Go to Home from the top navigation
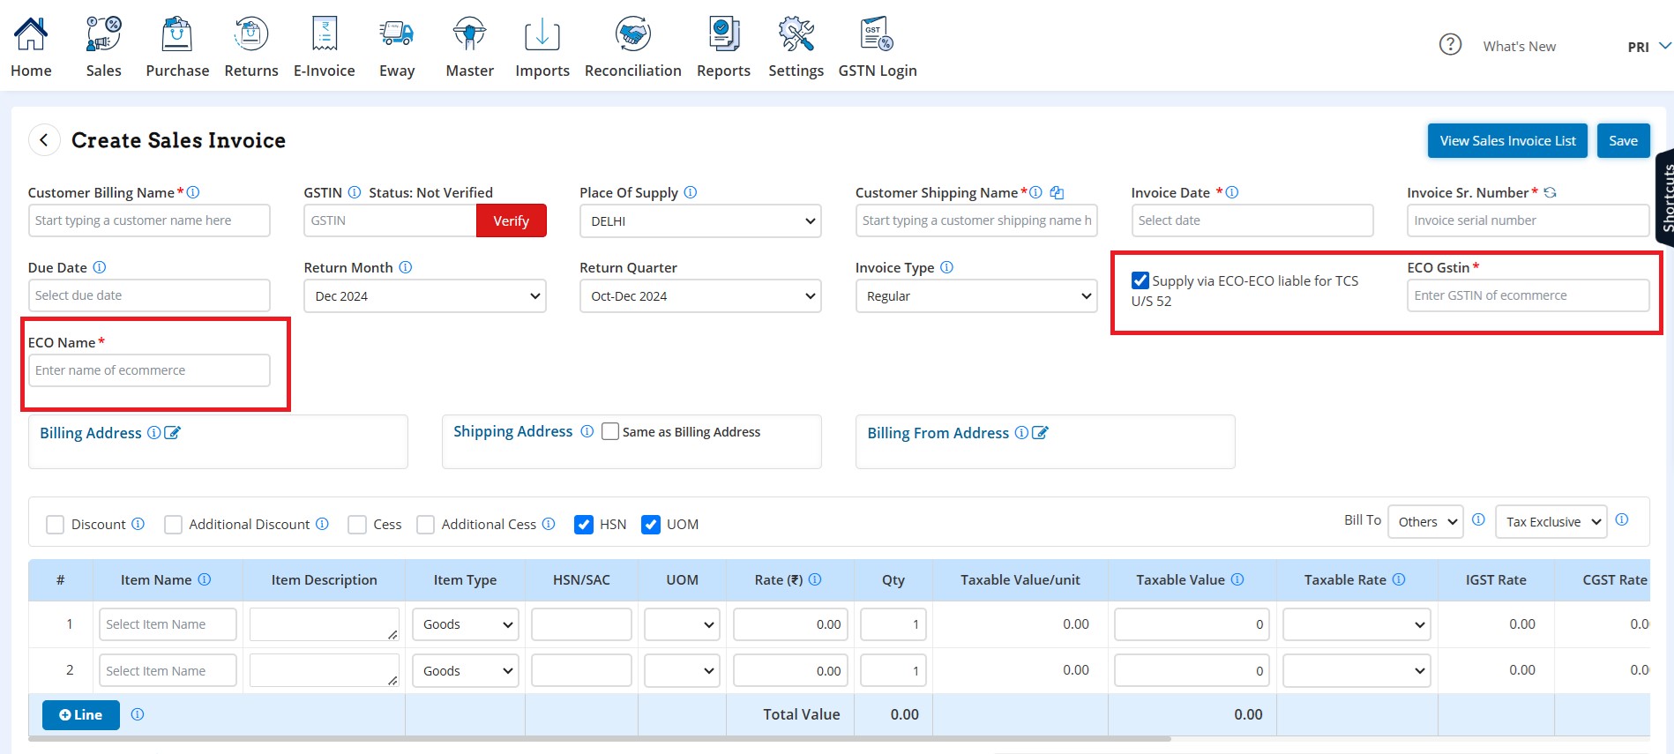Viewport: 1674px width, 754px height. [31, 46]
